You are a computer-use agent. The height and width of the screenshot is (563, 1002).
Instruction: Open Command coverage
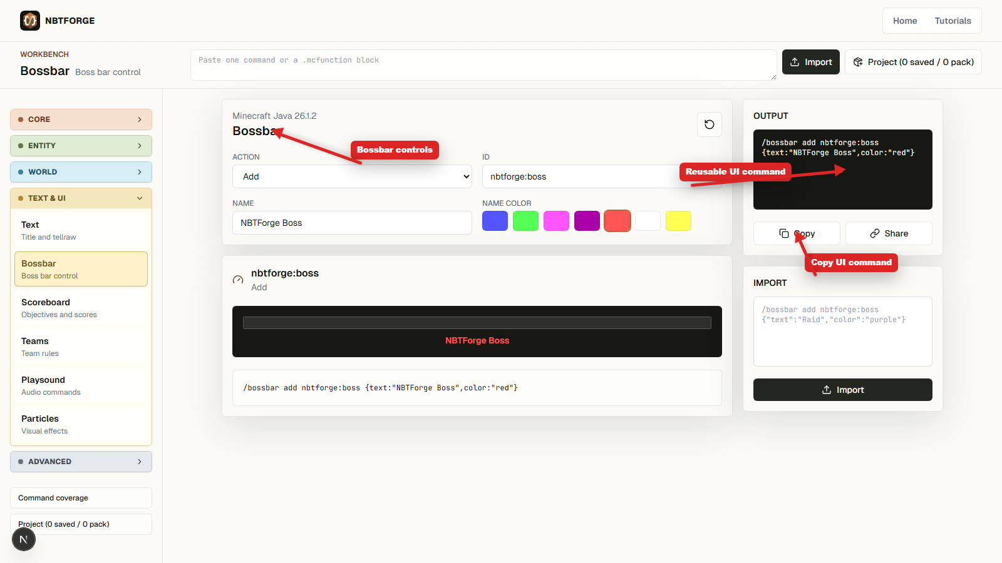click(x=81, y=498)
